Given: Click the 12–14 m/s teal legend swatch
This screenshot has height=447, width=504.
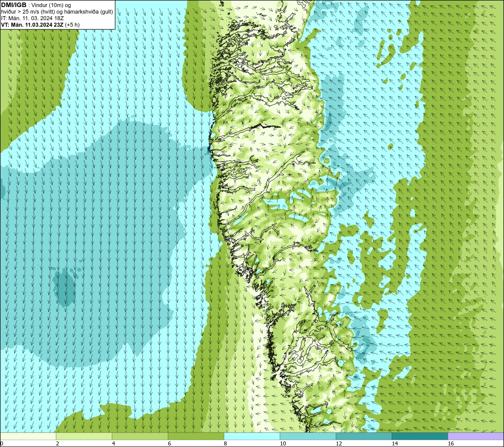Looking at the screenshot, I should click(364, 436).
